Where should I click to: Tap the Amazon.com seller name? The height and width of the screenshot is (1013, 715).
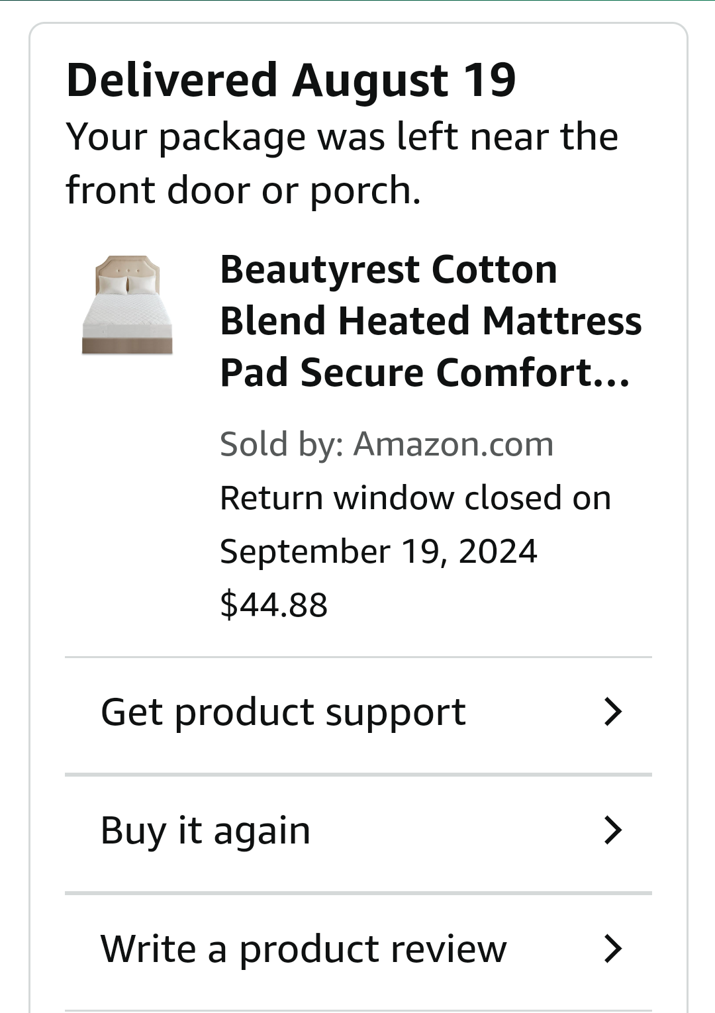(x=453, y=444)
